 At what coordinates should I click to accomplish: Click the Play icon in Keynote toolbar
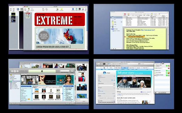click(14, 9)
